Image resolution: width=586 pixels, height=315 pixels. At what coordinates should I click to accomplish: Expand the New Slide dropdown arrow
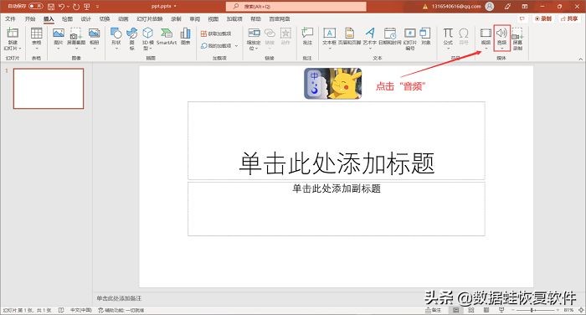[x=20, y=49]
